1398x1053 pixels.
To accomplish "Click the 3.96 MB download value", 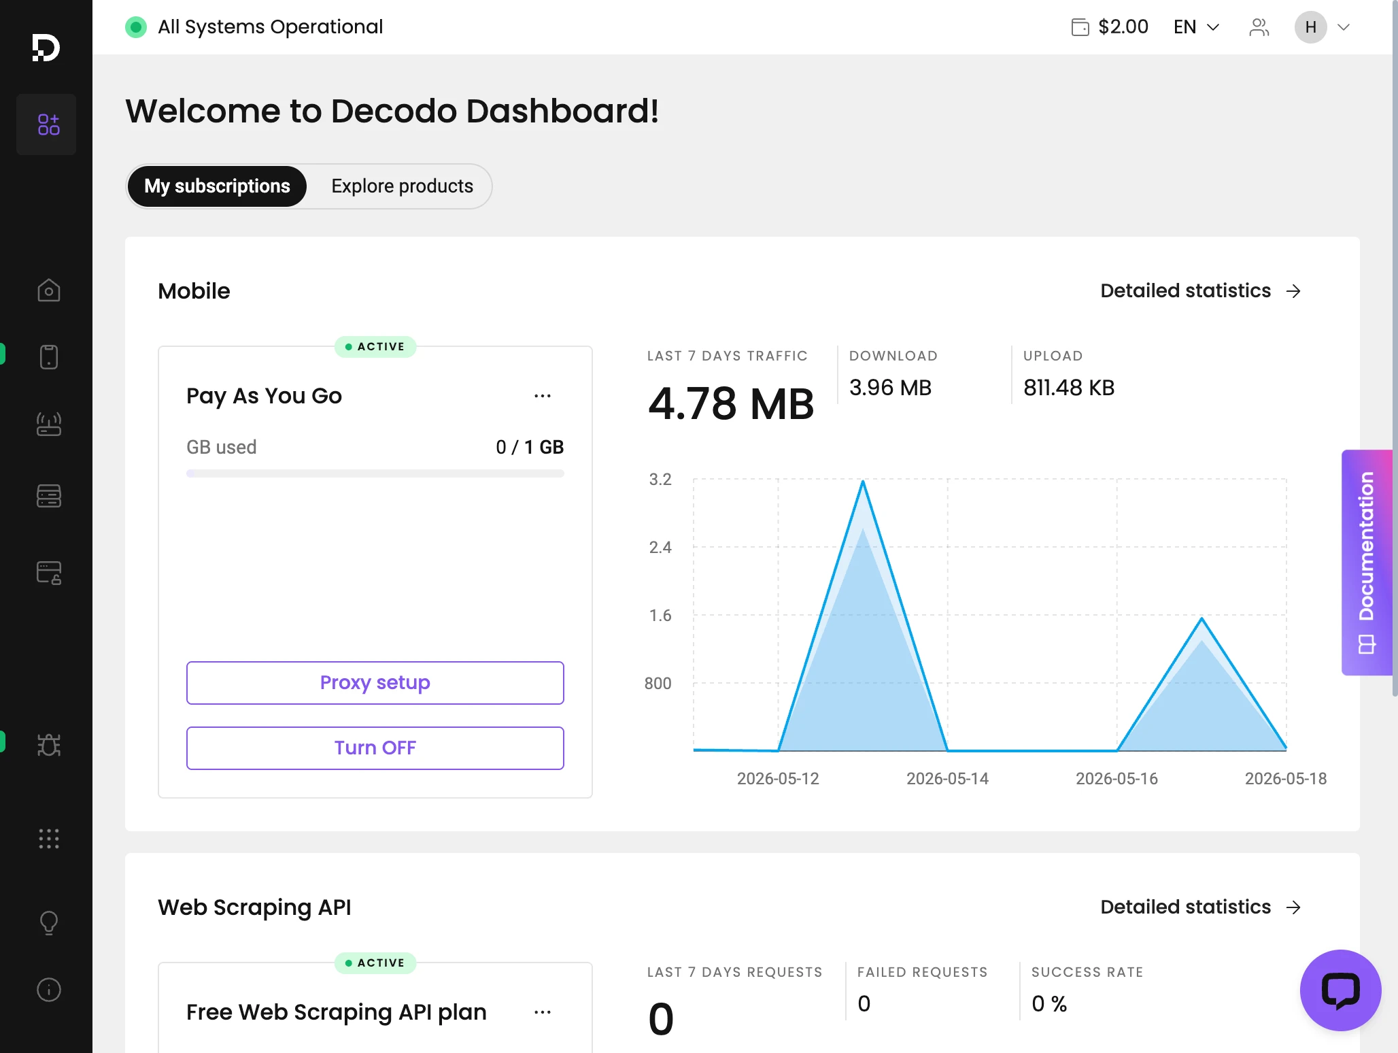I will 890,388.
